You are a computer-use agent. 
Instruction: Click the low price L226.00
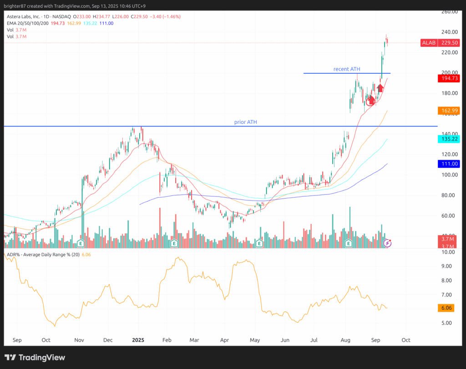120,17
